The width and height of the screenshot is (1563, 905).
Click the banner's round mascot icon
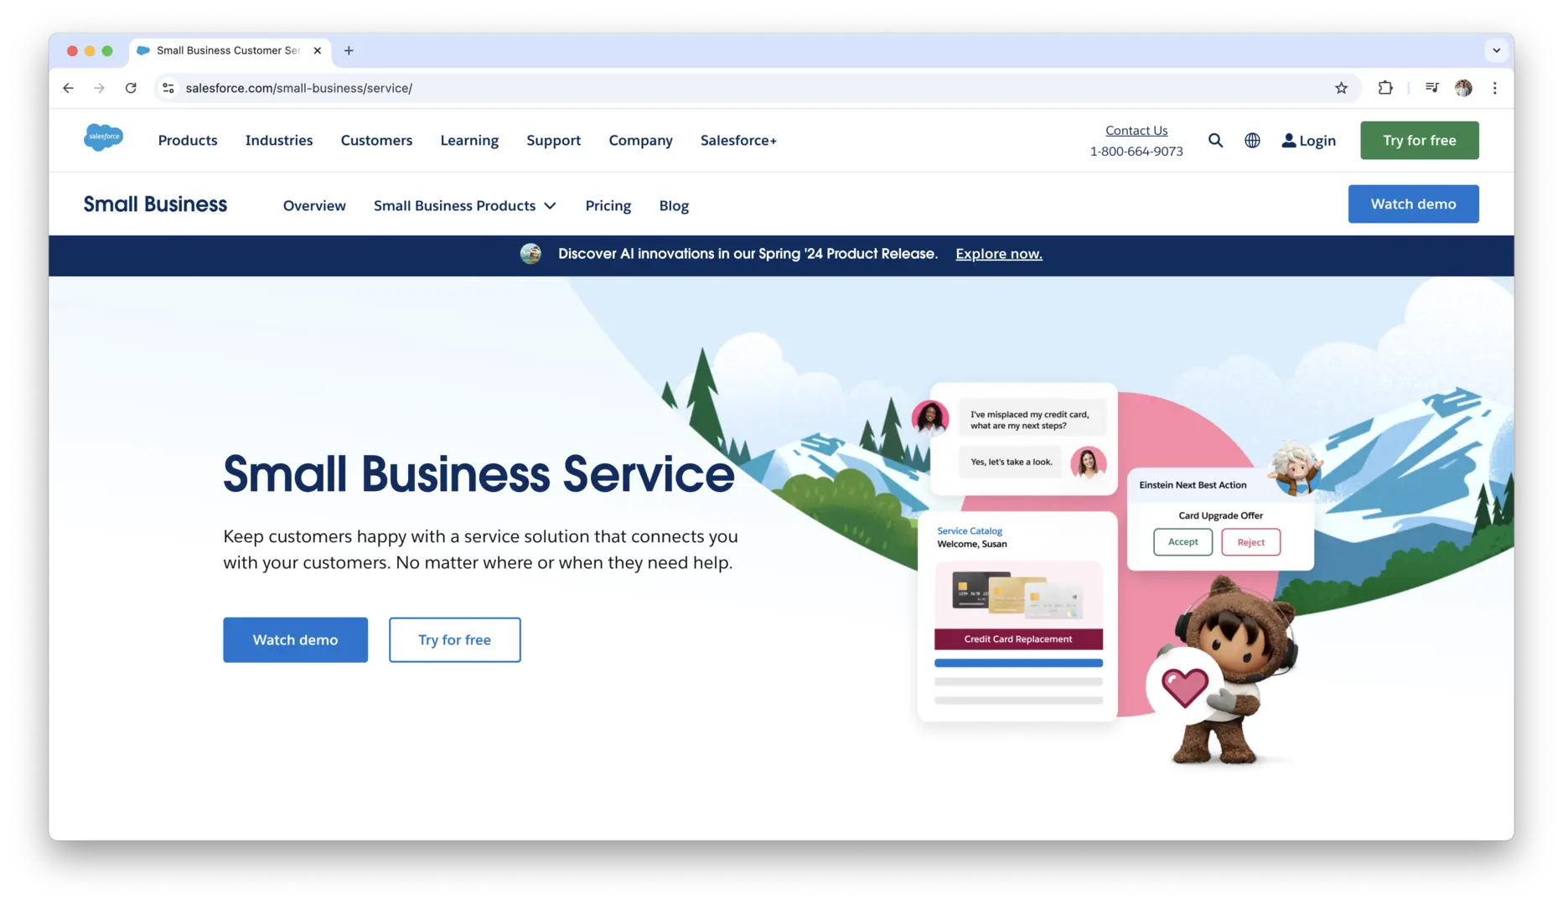click(x=530, y=254)
